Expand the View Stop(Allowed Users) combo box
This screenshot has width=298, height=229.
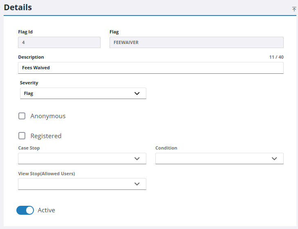click(78, 184)
